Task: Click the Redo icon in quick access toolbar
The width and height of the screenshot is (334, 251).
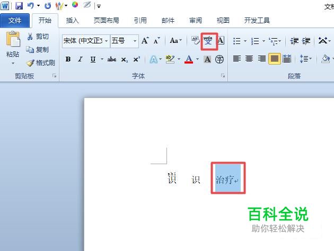Action: [48, 6]
